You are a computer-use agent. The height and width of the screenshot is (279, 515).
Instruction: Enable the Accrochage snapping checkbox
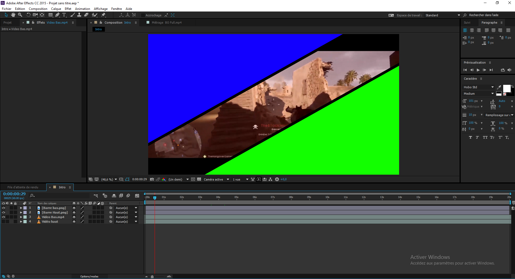[x=143, y=15]
